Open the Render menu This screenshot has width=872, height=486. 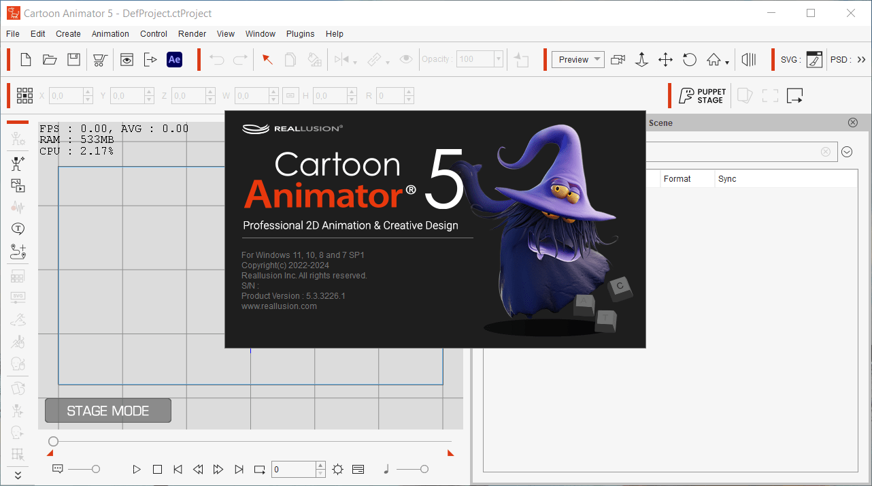pyautogui.click(x=192, y=33)
